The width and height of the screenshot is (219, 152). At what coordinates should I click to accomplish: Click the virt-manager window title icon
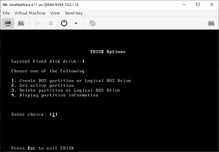coord(5,5)
